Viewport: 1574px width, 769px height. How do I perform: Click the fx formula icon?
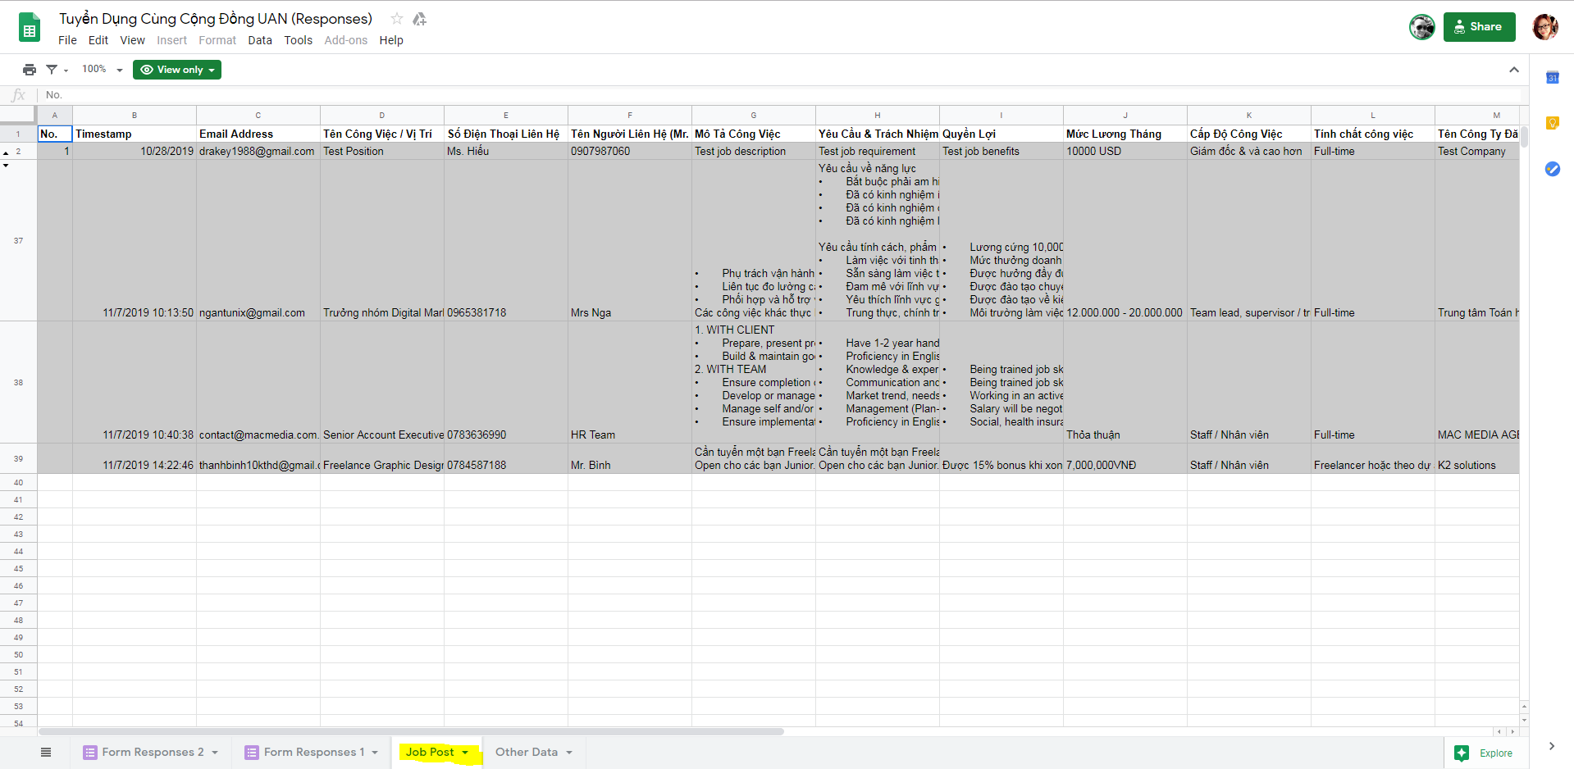pyautogui.click(x=19, y=95)
